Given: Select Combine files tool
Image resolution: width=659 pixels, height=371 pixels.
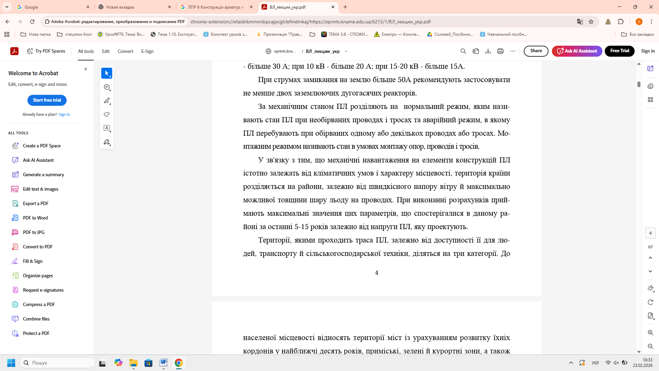Looking at the screenshot, I should click(x=36, y=319).
